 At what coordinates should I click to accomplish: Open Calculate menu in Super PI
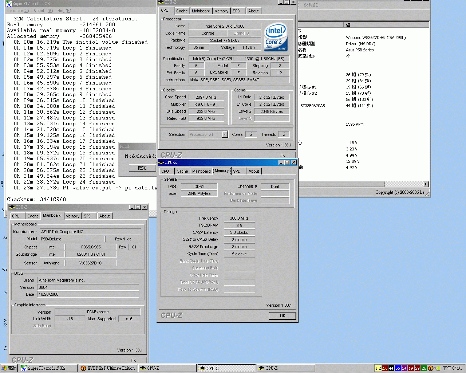click(18, 11)
